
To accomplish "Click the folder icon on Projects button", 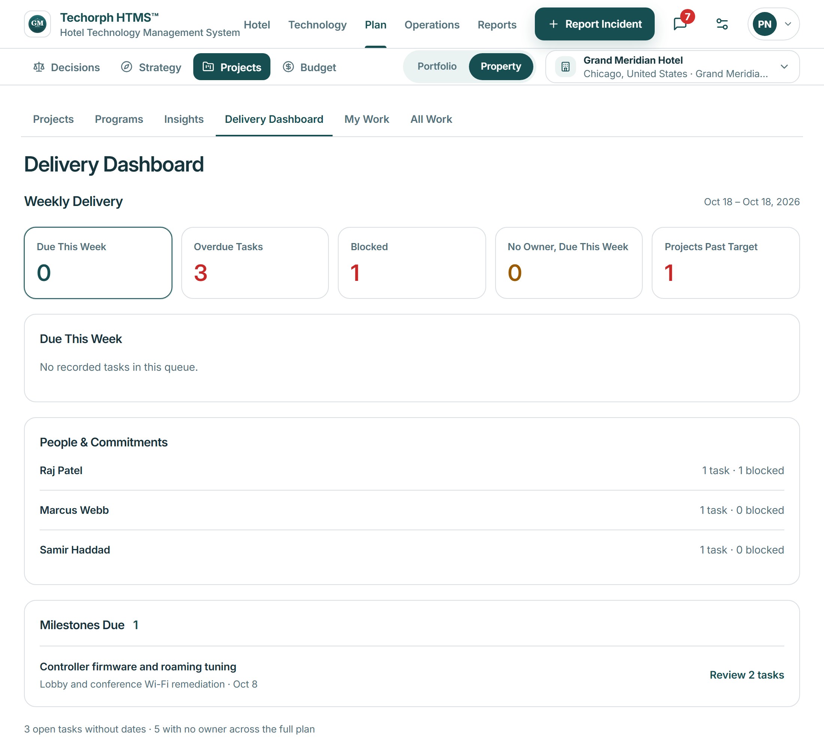I will (x=209, y=67).
